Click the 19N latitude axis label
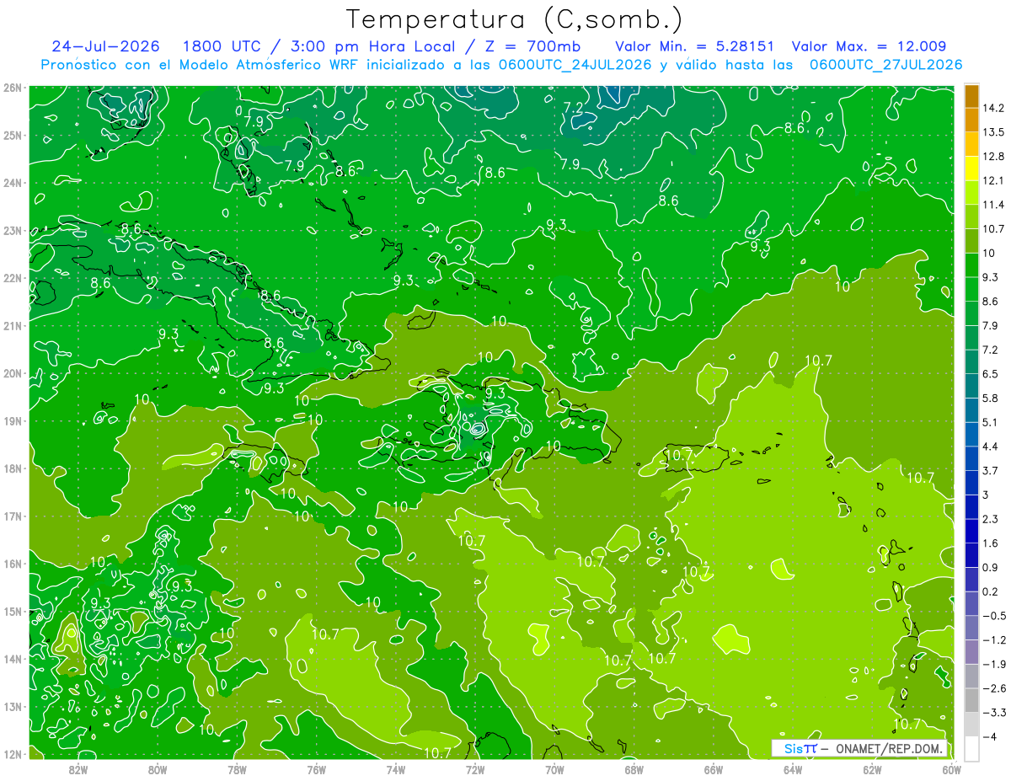Screen dimensions: 1011x781 [x=13, y=421]
